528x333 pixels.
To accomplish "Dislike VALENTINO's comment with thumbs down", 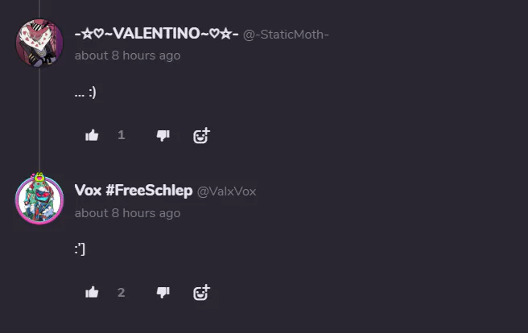I will 163,136.
